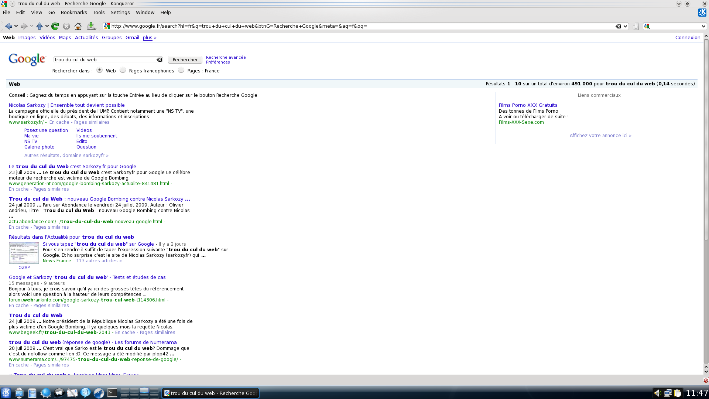Open the device notifier in the panel
The height and width of the screenshot is (399, 709).
(19, 393)
